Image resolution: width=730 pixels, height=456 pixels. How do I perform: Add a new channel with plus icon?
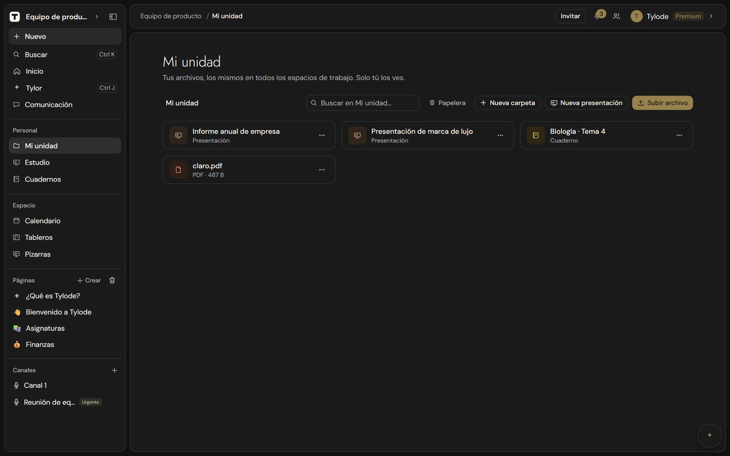coord(114,370)
